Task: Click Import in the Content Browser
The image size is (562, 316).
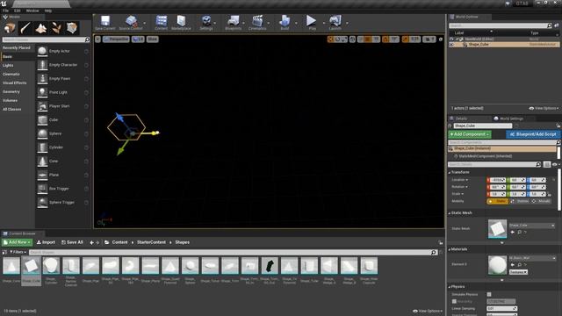Action: [x=46, y=242]
